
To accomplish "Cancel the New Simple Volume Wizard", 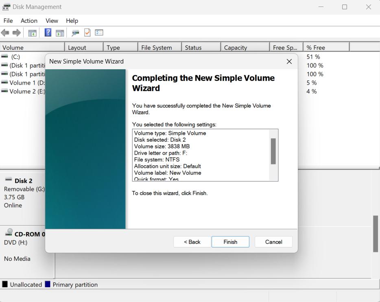I will coord(273,242).
